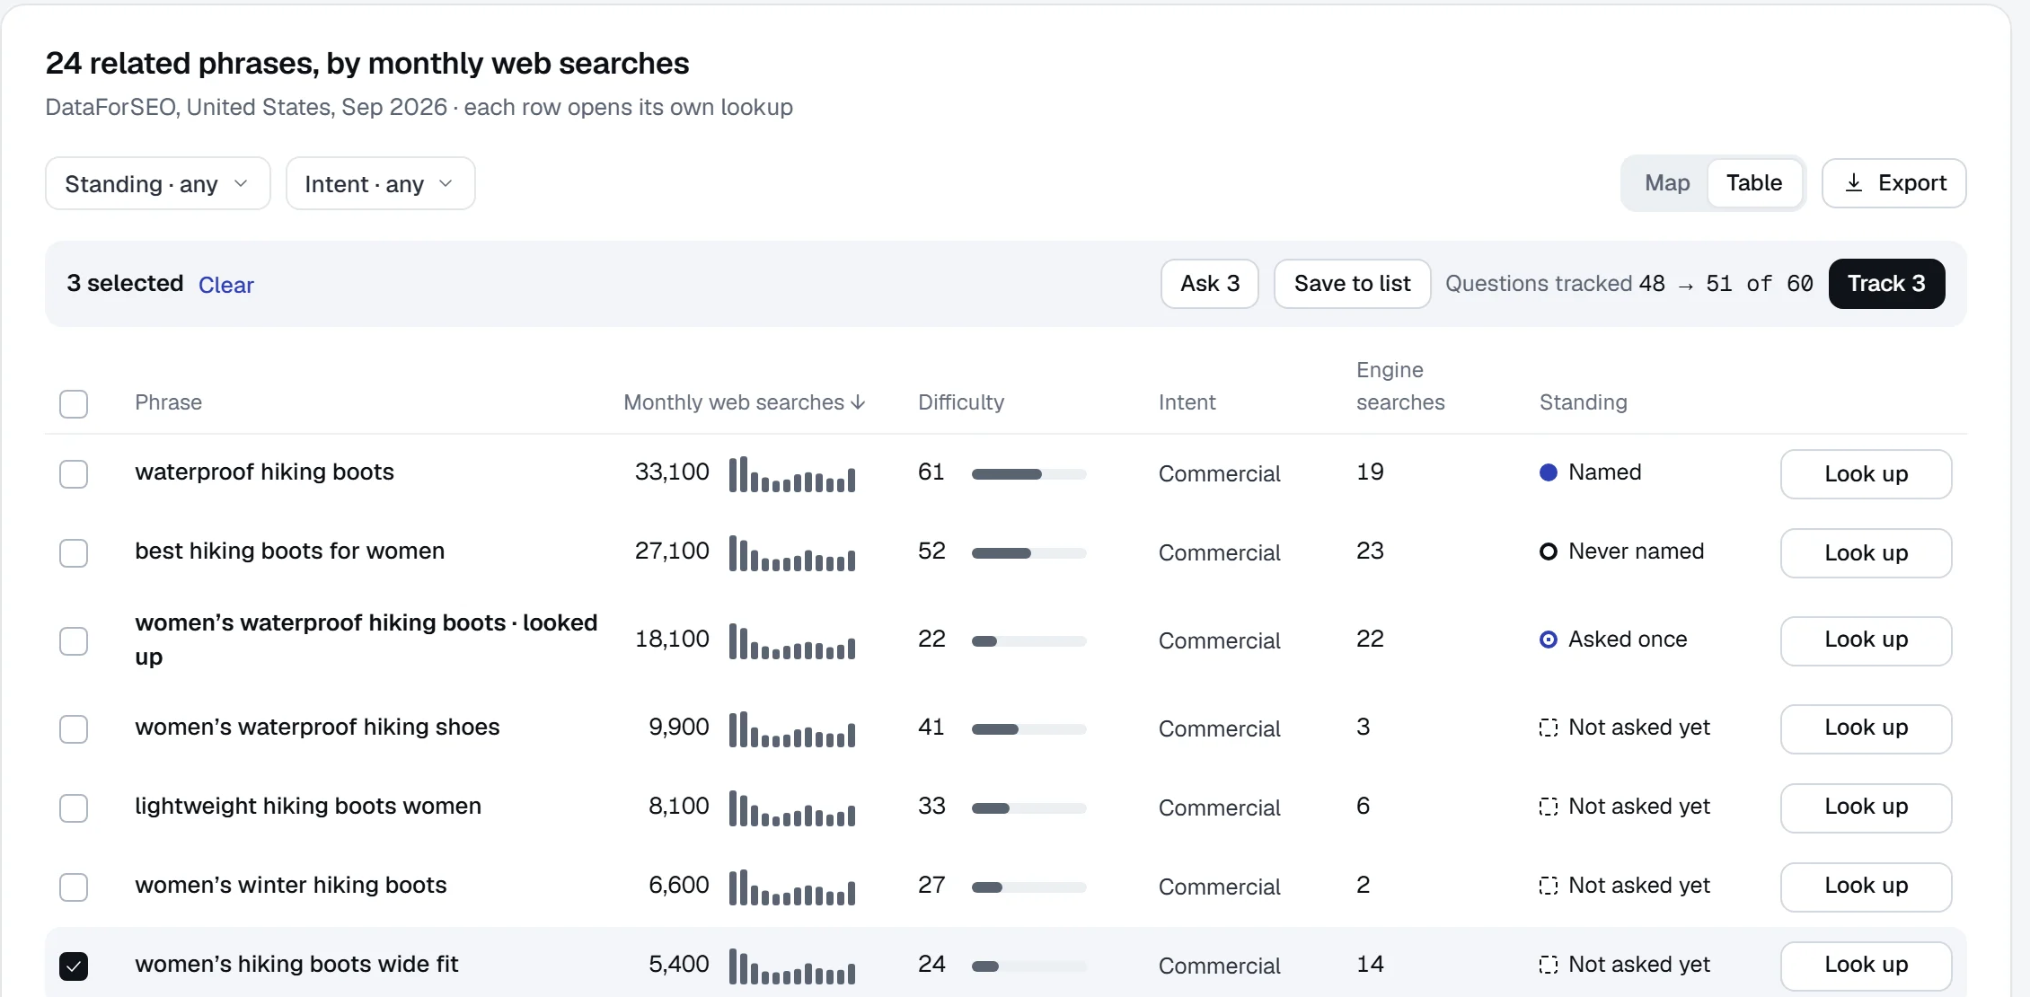Check the best hiking boots for women row
This screenshot has height=997, width=2030.
[74, 553]
